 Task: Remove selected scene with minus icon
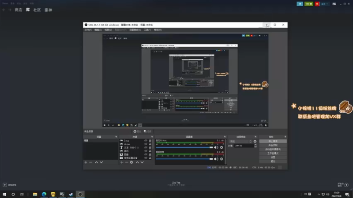(x=91, y=162)
